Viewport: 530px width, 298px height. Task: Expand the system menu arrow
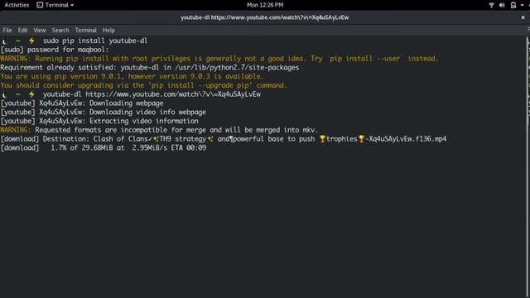523,5
